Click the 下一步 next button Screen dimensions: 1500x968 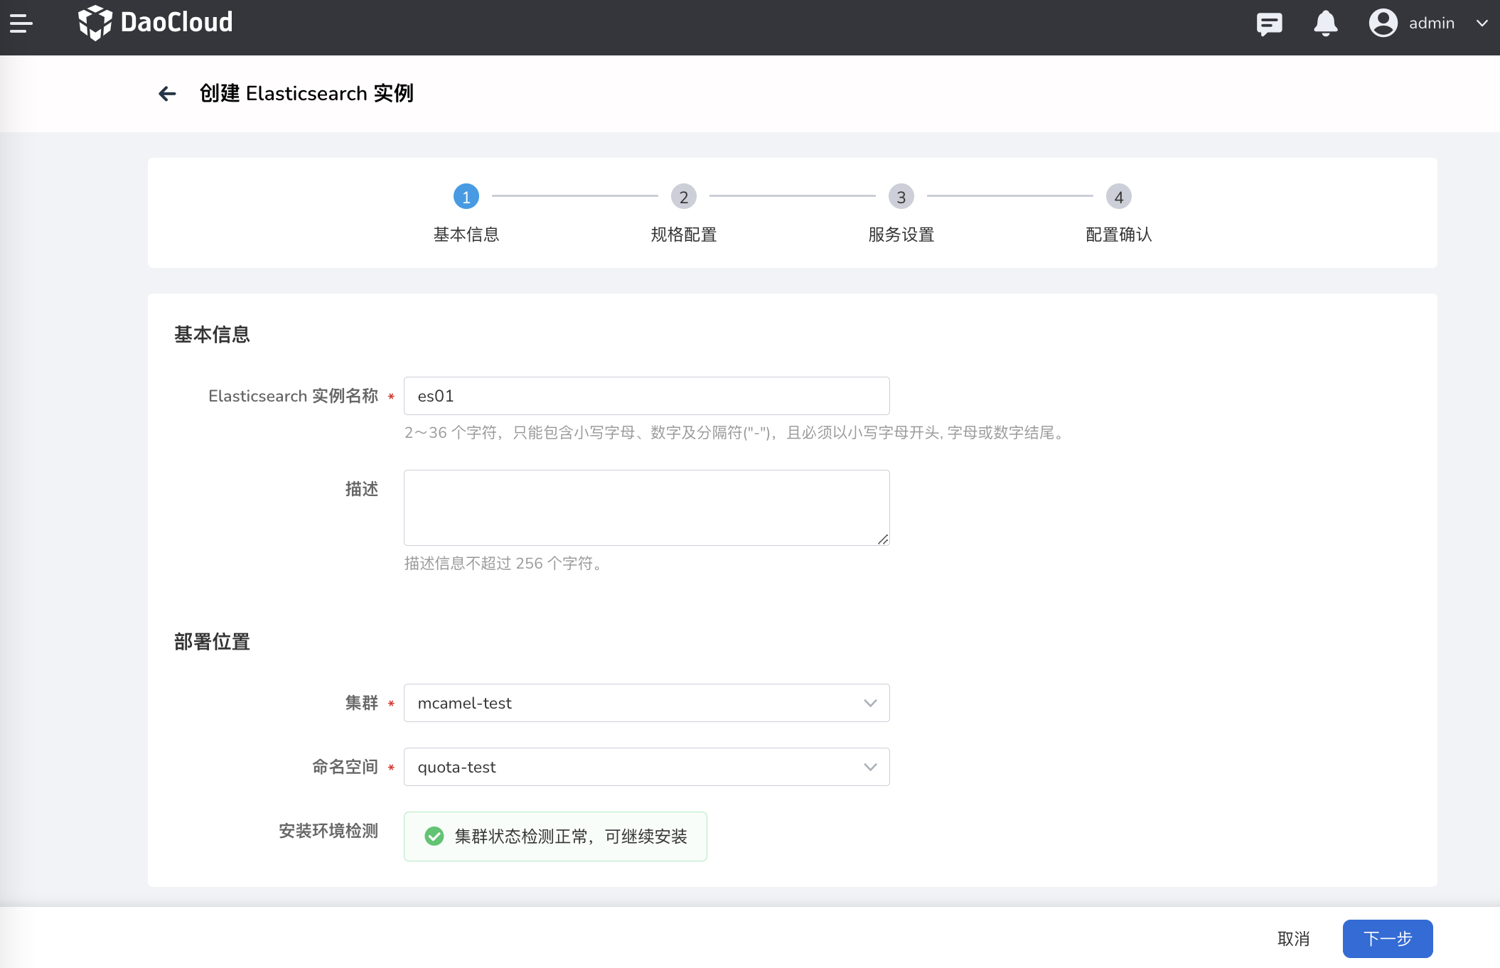tap(1388, 939)
